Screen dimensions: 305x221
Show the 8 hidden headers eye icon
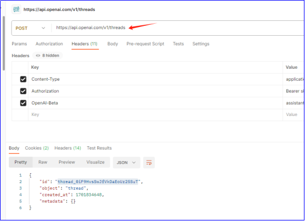(38, 56)
